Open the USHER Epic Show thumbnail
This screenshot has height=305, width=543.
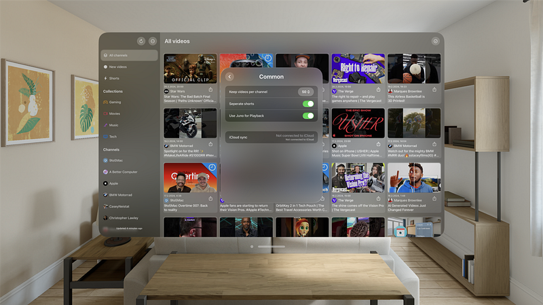358,123
